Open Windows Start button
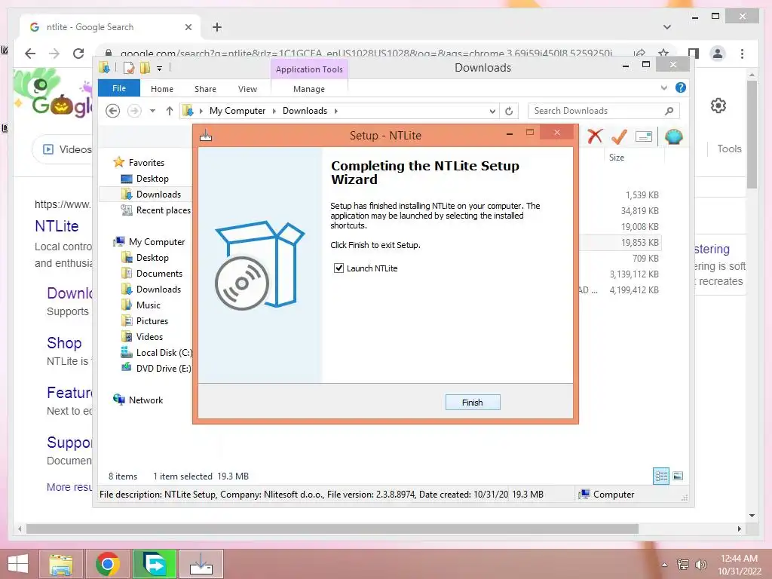Viewport: 772px width, 579px height. [x=18, y=564]
